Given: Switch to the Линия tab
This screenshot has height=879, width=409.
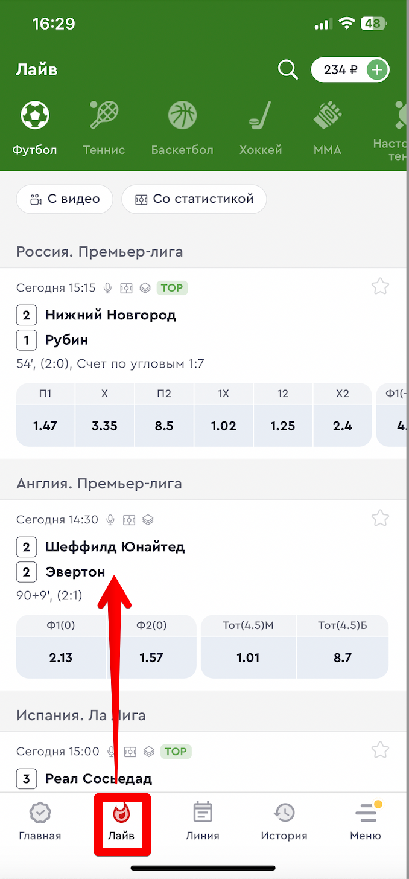Looking at the screenshot, I should click(x=203, y=822).
